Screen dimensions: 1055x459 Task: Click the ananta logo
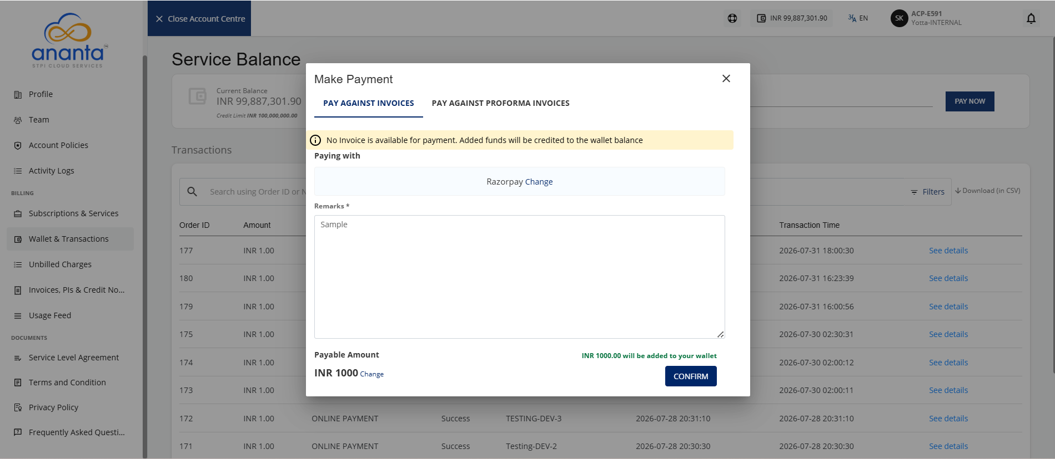tap(69, 41)
